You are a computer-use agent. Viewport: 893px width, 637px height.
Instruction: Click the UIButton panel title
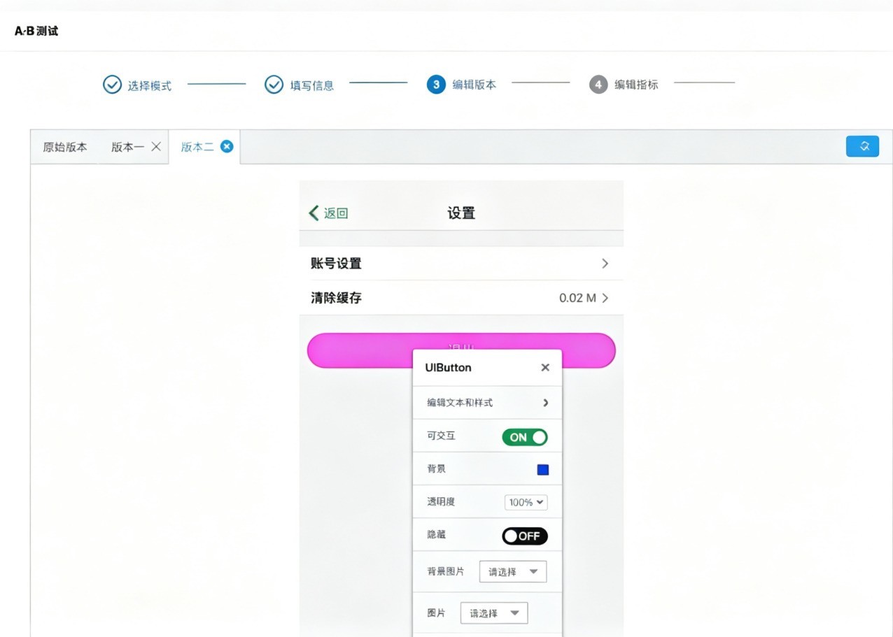[448, 368]
